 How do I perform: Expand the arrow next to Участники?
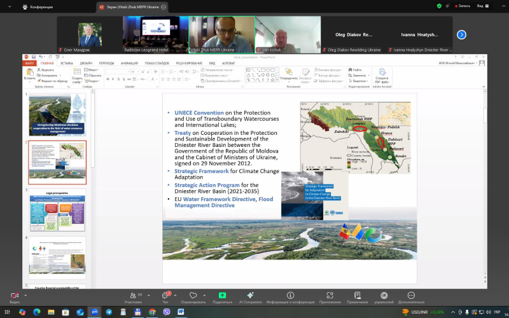tap(149, 295)
